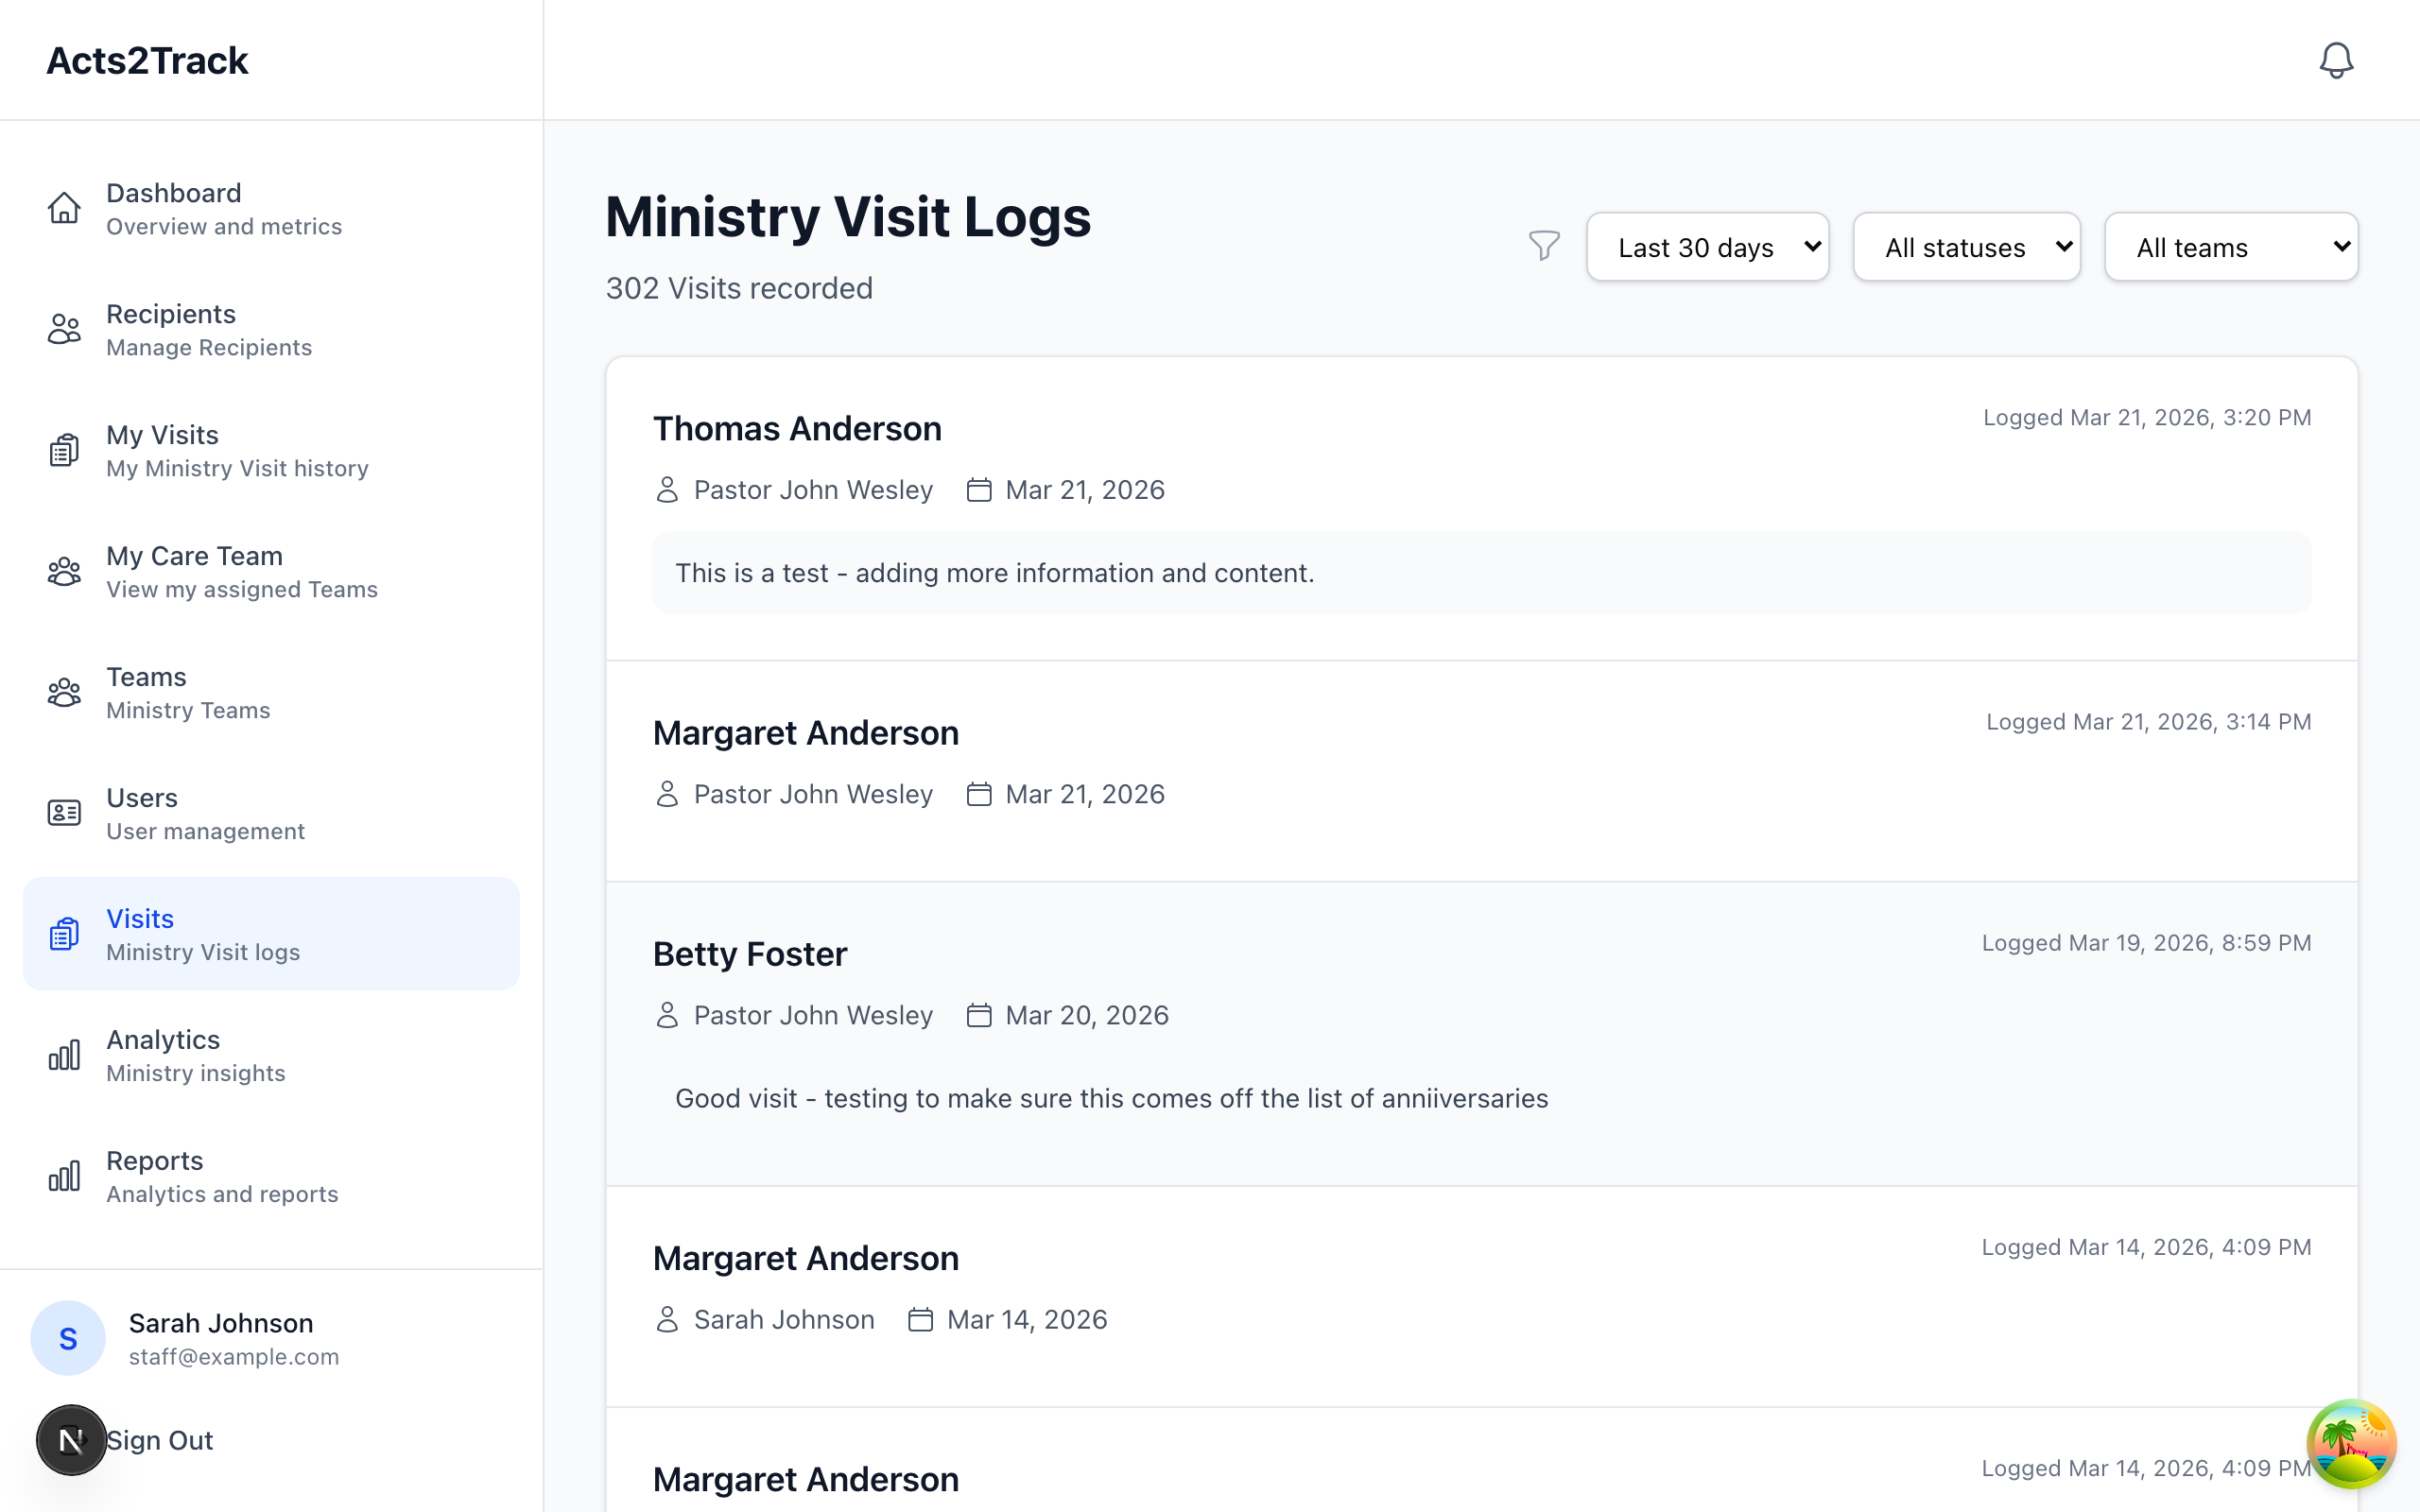Open the Dashboard home icon

coord(64,208)
